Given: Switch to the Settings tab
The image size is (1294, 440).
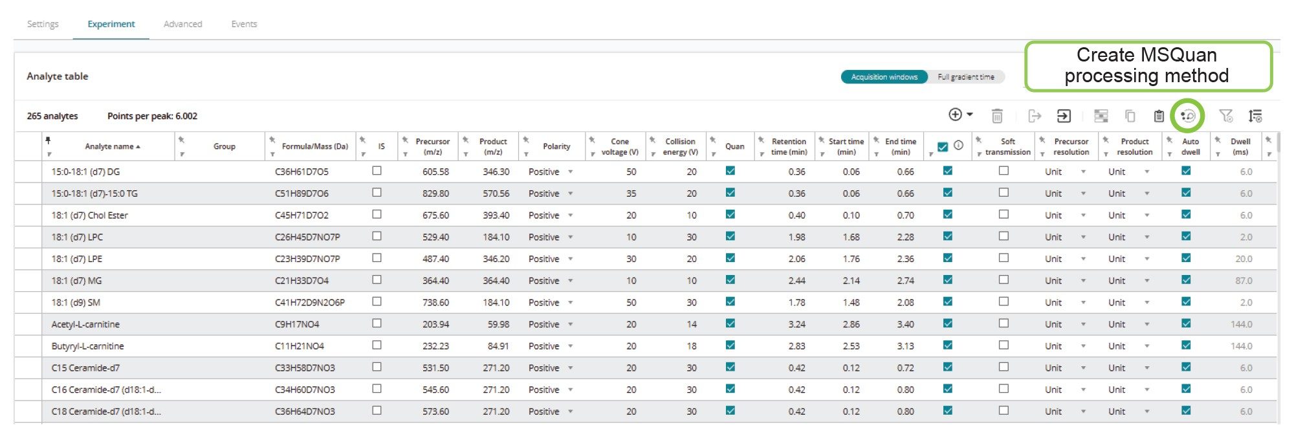Looking at the screenshot, I should click(43, 24).
